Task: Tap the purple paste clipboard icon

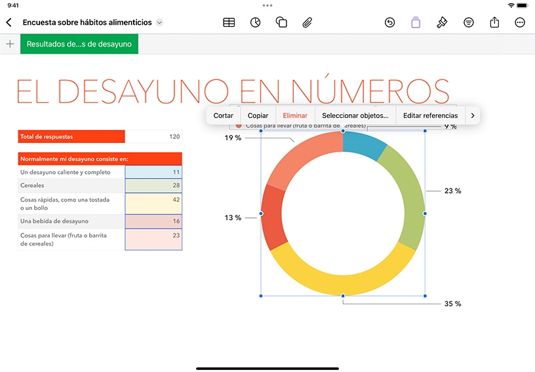Action: (x=416, y=22)
